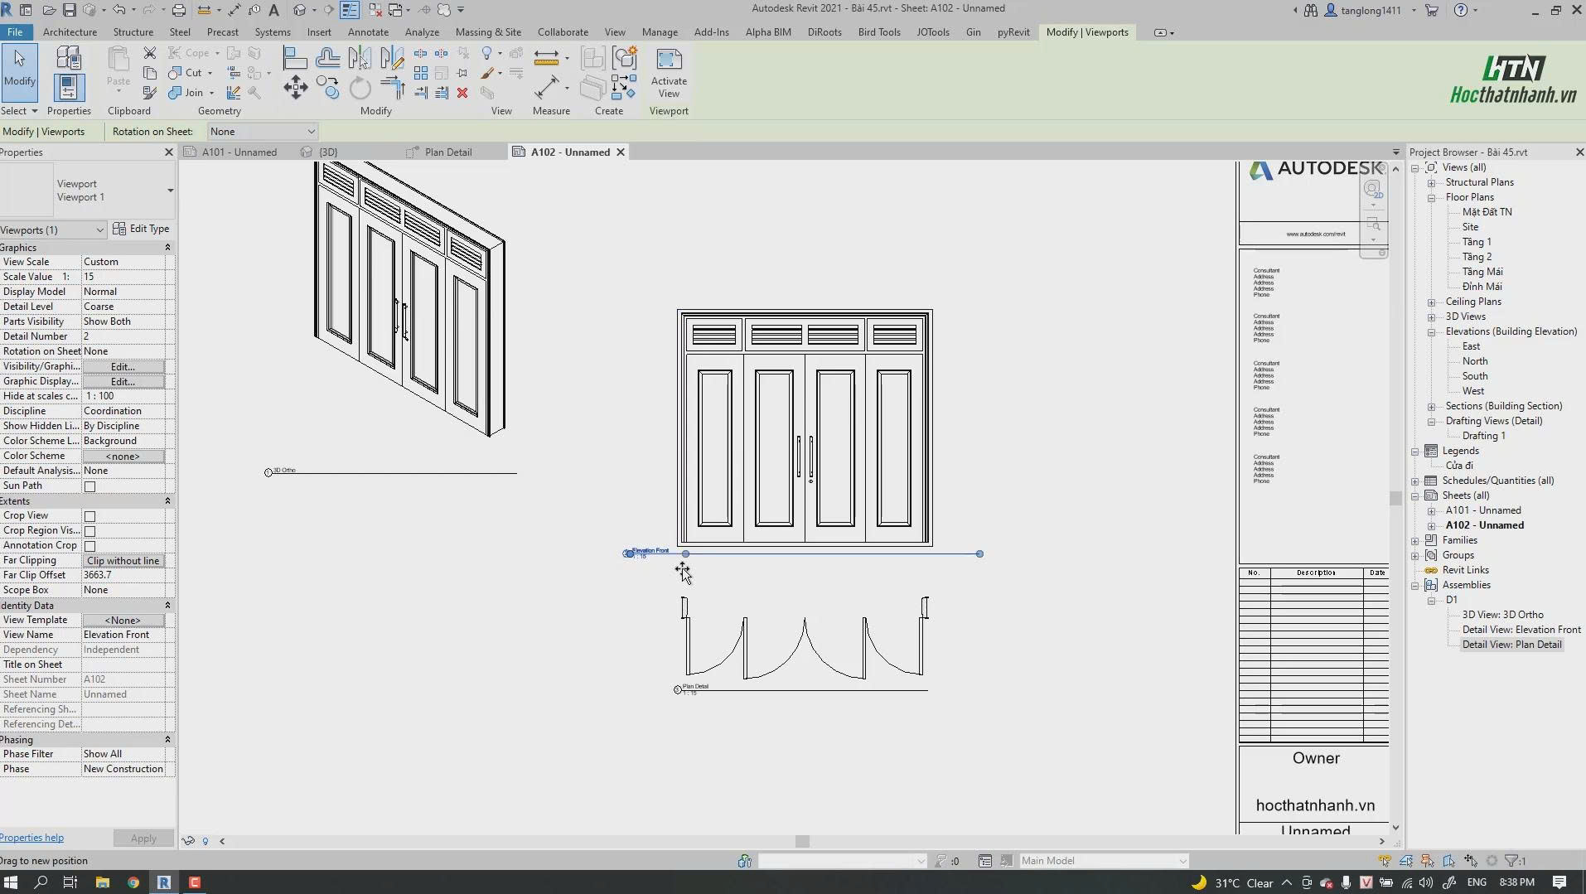Toggle the Crop View checkbox
Screen dimensions: 1586x894
pos(89,516)
